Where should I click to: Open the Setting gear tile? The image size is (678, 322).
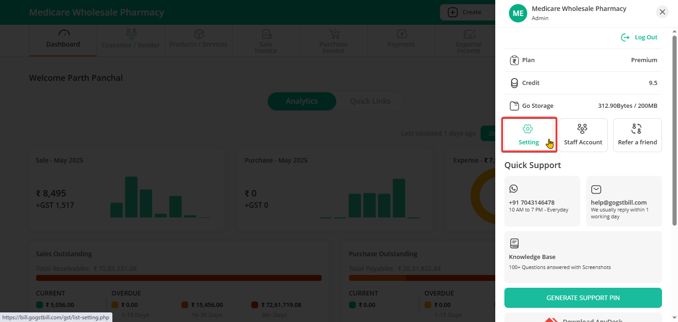pos(529,135)
